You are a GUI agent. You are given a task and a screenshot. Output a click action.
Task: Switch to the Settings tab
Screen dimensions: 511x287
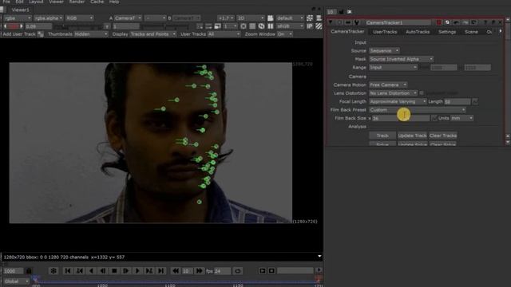click(x=447, y=32)
